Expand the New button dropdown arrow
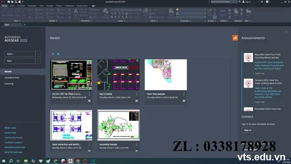Viewport: 291px width, 164px height. point(38,61)
